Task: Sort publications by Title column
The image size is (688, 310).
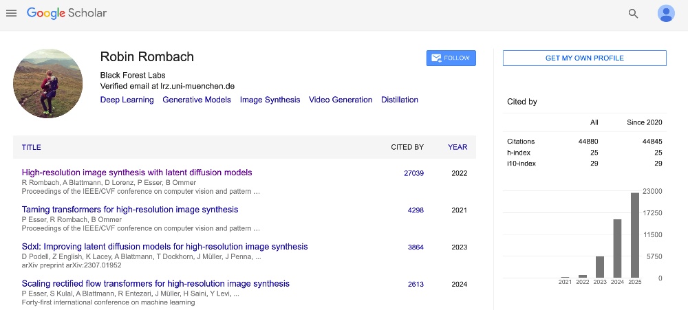Action: tap(32, 147)
